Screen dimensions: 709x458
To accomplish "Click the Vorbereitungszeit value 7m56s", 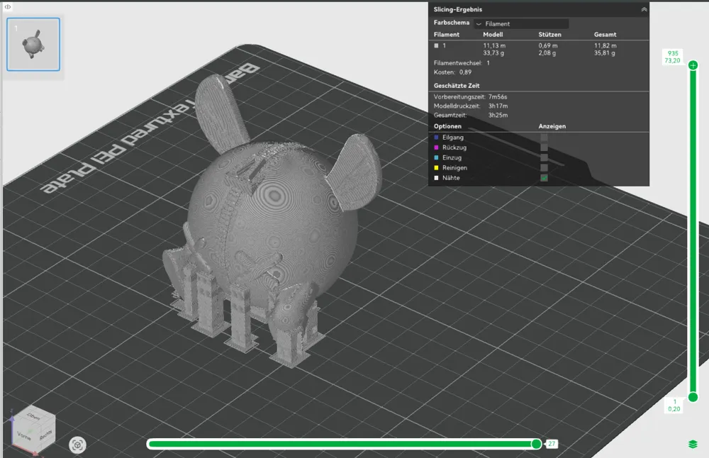I will click(x=498, y=96).
